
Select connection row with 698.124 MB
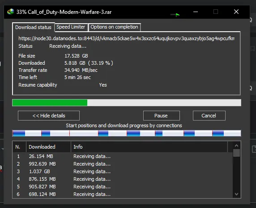click(x=123, y=194)
